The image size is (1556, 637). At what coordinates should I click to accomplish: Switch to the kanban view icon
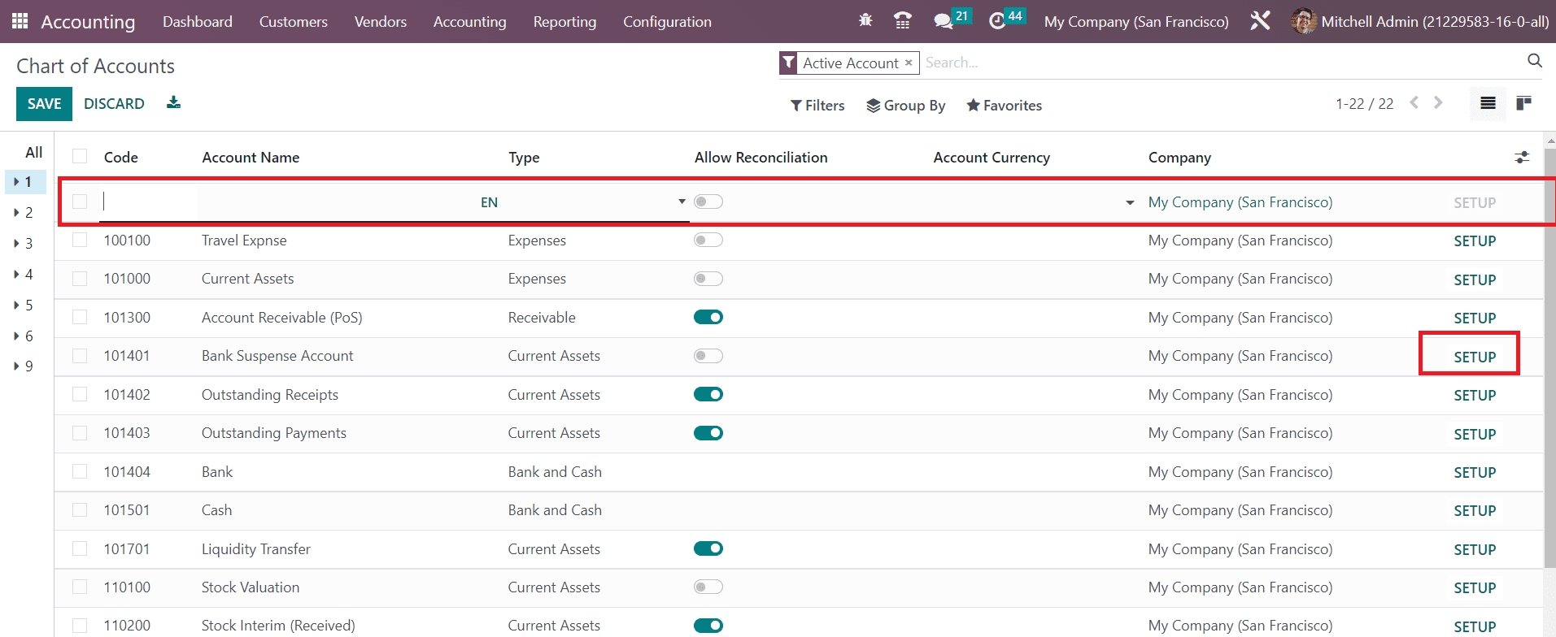[x=1523, y=103]
